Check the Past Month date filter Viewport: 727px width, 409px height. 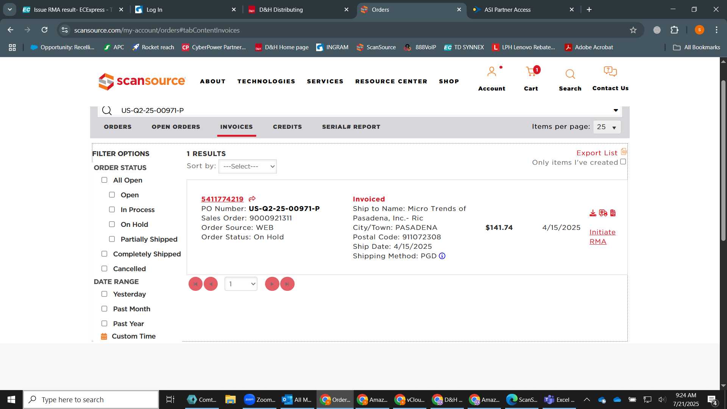coord(104,309)
